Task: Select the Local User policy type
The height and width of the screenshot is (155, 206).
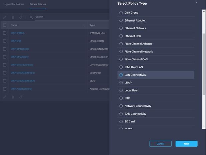Action: tap(121, 90)
